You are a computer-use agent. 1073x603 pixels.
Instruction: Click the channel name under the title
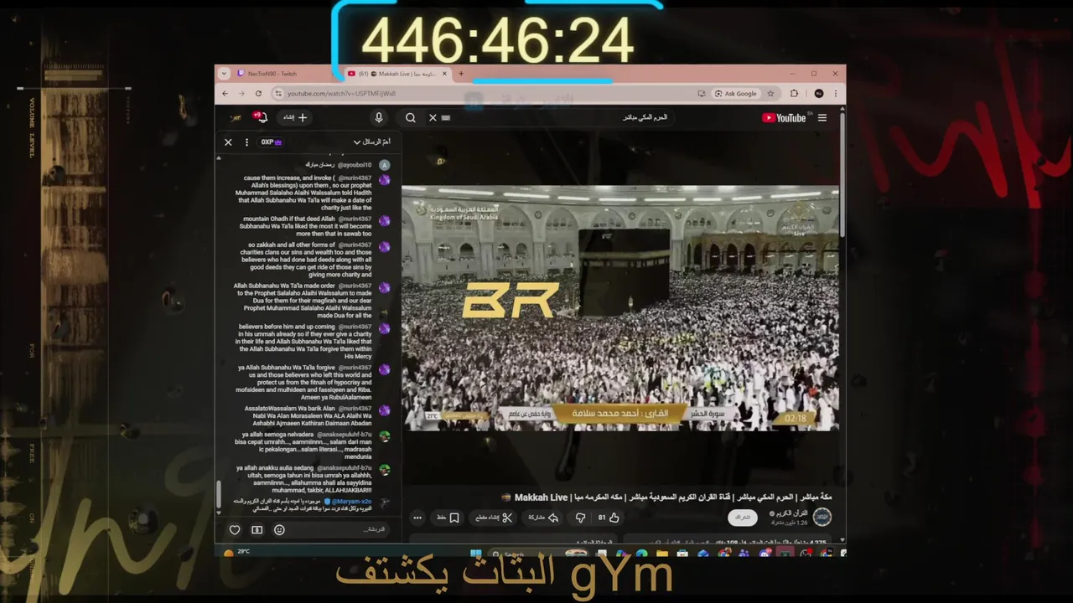[793, 513]
